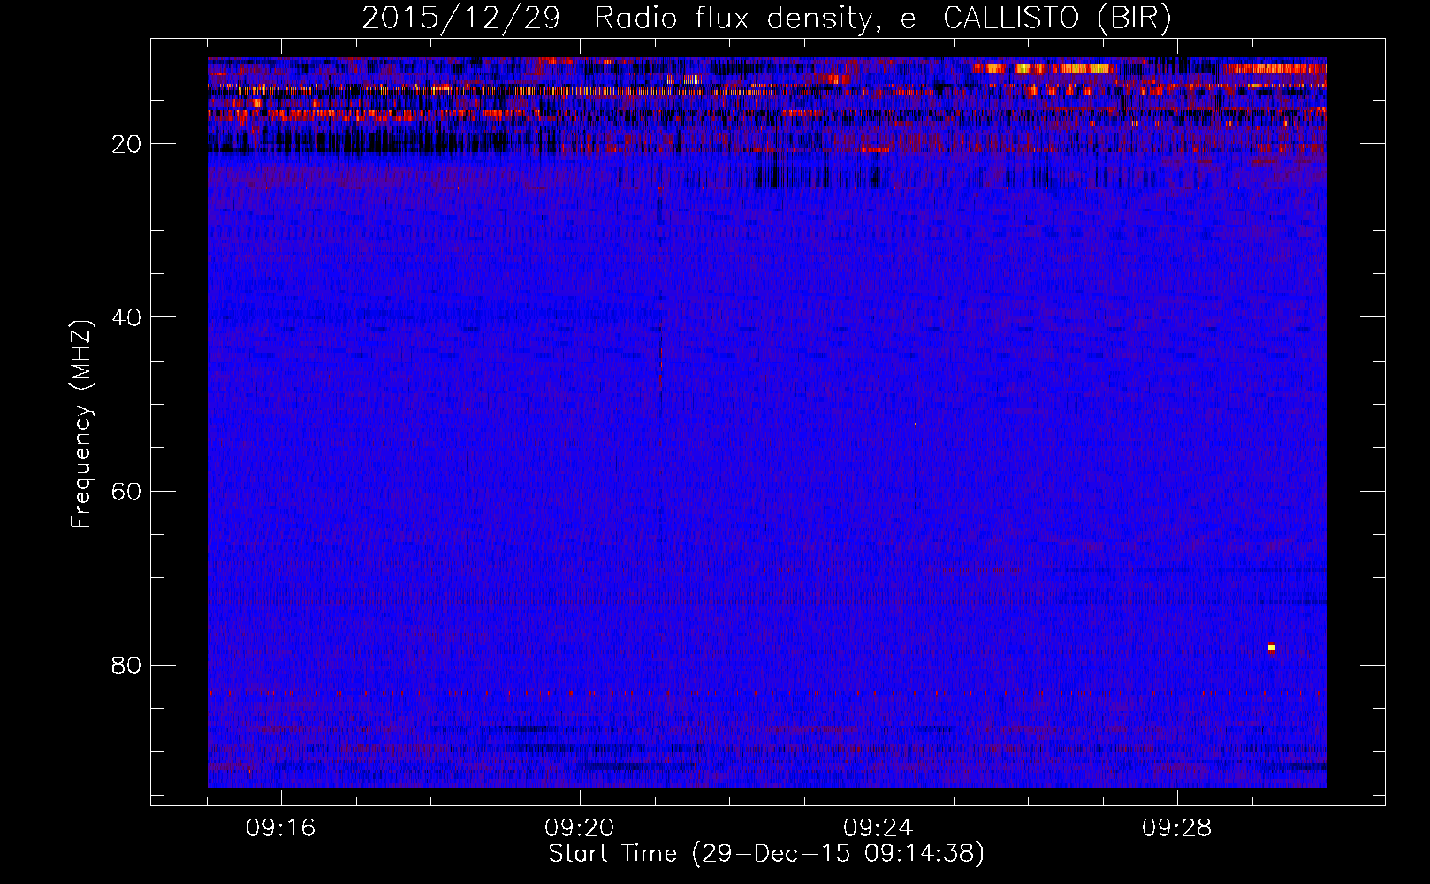Click the 09:20 time tick label
This screenshot has height=884, width=1430.
pyautogui.click(x=580, y=828)
